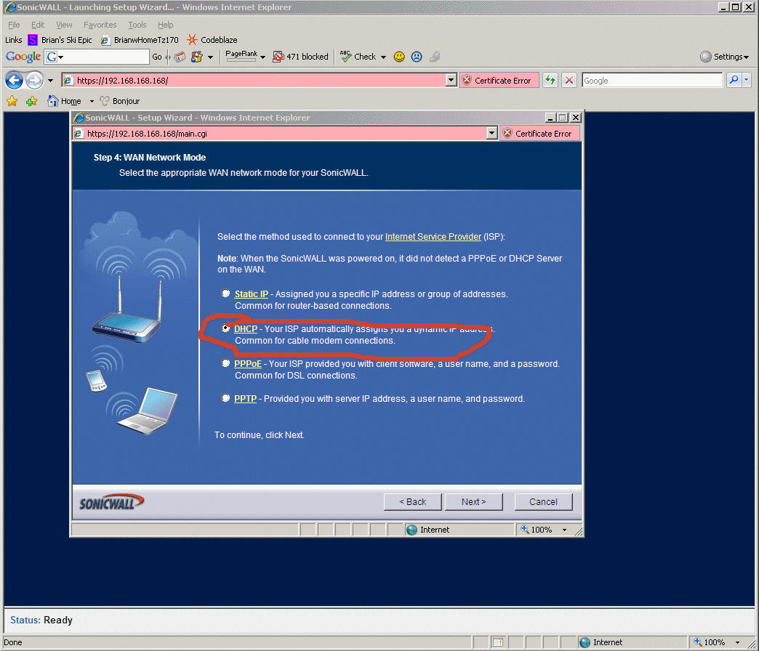Viewport: 759px width, 651px height.
Task: Stop loading with the red X icon
Action: click(569, 81)
